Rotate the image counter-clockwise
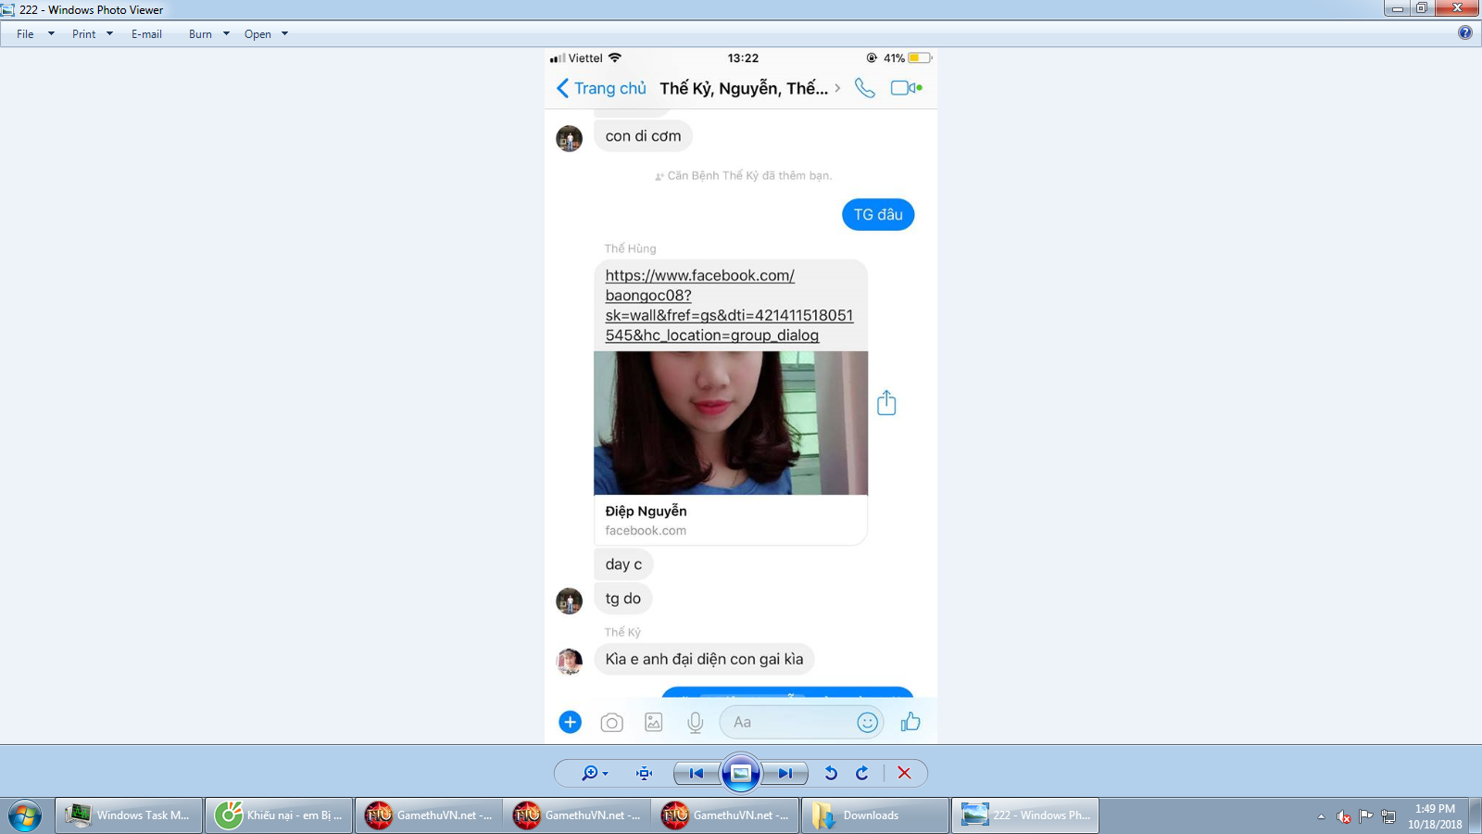This screenshot has height=834, width=1482. click(x=832, y=773)
